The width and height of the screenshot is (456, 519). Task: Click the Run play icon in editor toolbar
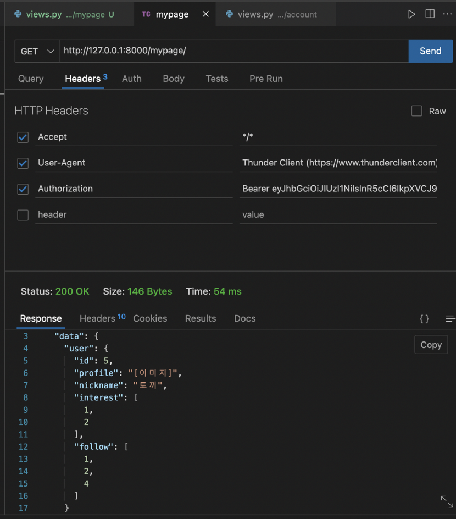pyautogui.click(x=411, y=14)
